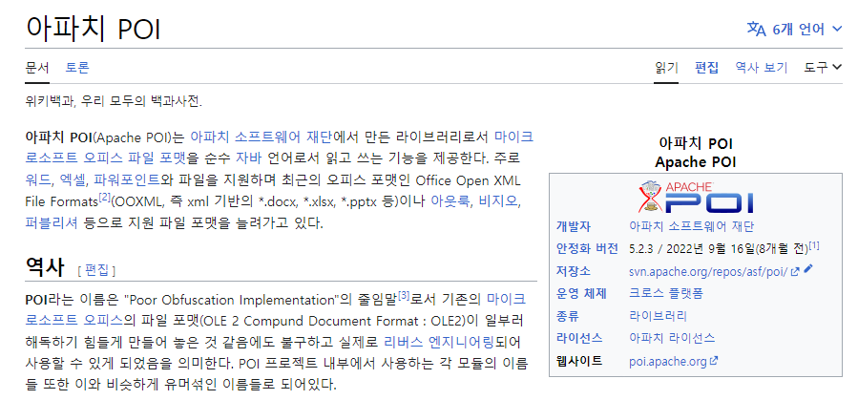Click the external link icon after the svn URL
This screenshot has width=858, height=400.
click(795, 270)
